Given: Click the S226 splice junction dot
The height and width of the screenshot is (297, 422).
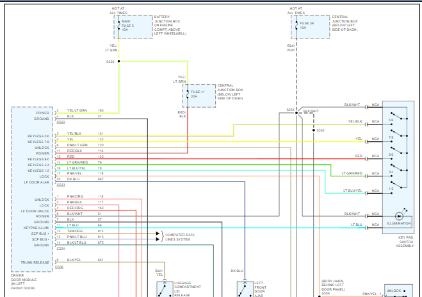Looking at the screenshot, I should coord(119,62).
